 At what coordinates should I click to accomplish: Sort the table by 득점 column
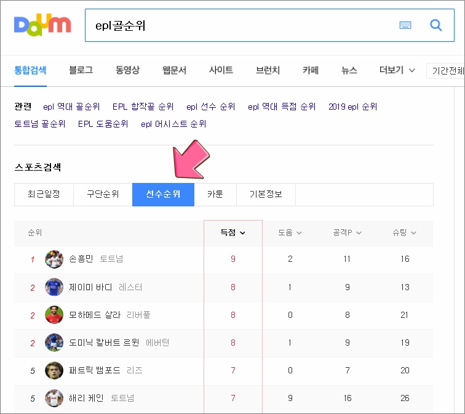(232, 232)
